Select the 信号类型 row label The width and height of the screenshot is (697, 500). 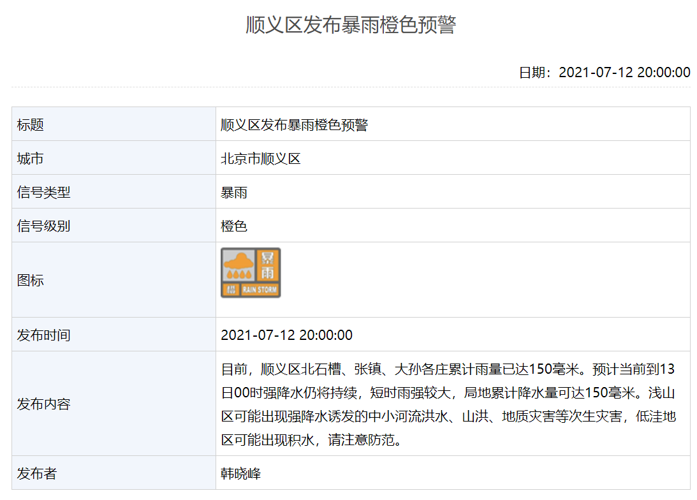(x=44, y=192)
